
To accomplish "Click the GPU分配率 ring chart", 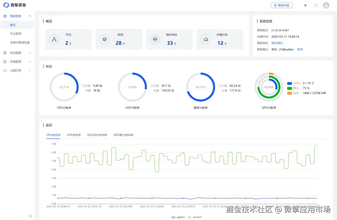I will [x=269, y=87].
